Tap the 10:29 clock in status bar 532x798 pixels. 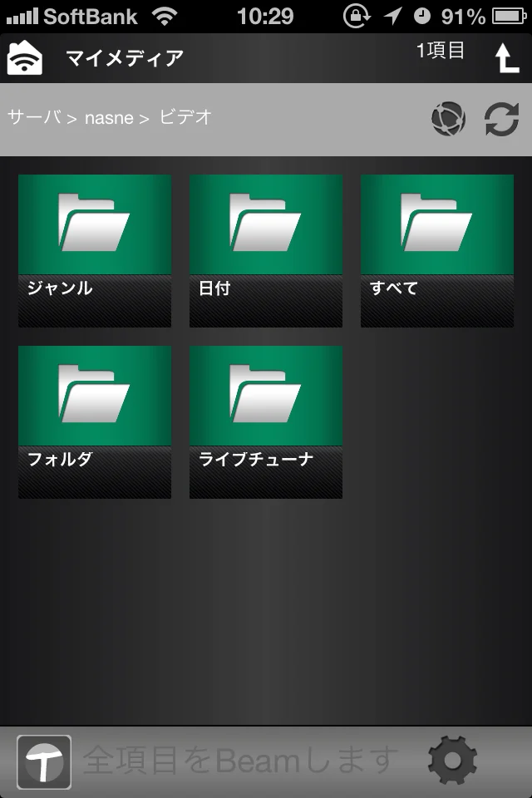[x=265, y=17]
